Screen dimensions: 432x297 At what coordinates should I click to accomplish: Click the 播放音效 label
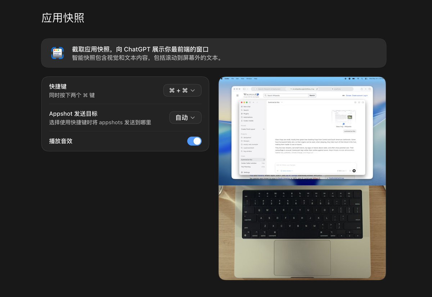61,141
